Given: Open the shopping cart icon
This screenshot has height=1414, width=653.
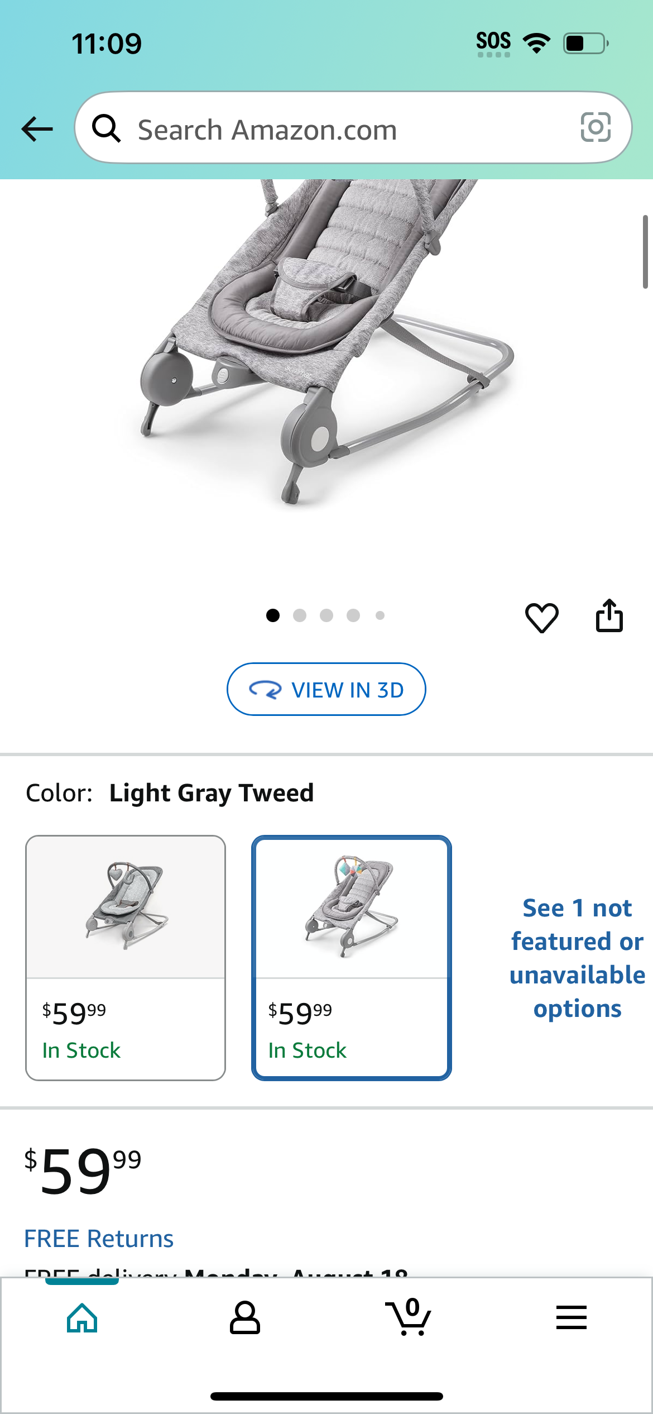Looking at the screenshot, I should click(x=408, y=1317).
